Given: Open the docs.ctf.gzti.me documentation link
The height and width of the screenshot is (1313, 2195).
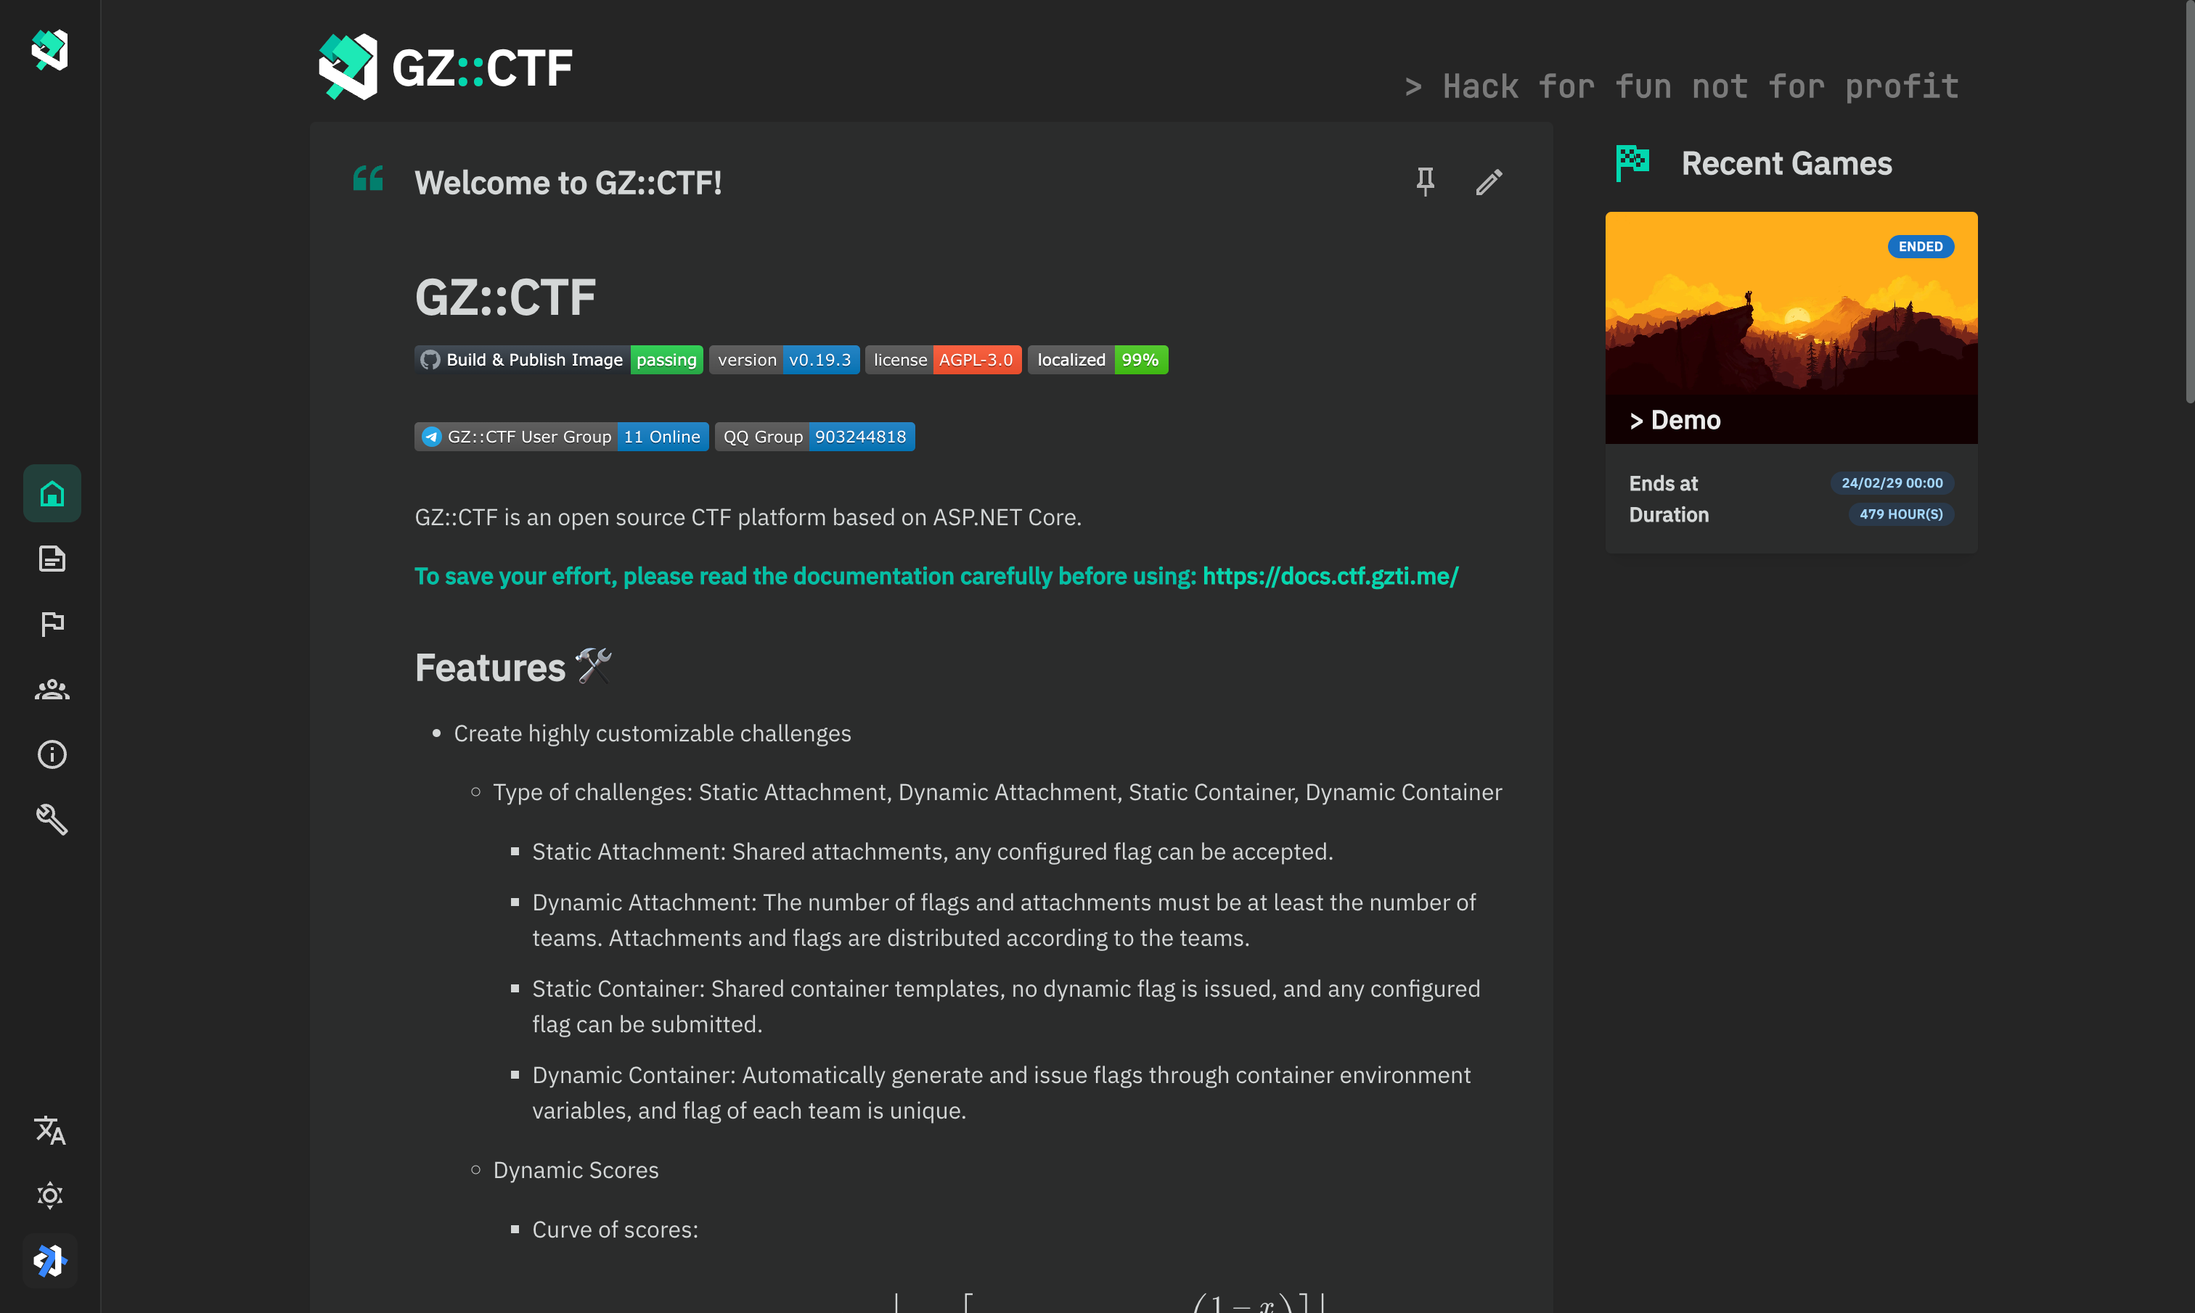Looking at the screenshot, I should click(1329, 576).
